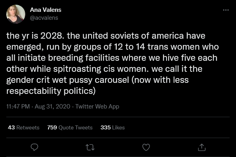Open the 759 Quote Tweets list
This screenshot has height=157, width=236.
tap(70, 127)
